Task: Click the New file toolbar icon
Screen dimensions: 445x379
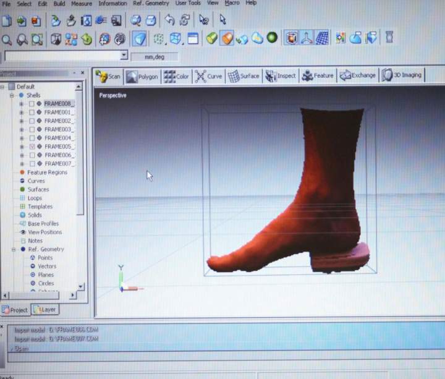Action: pyautogui.click(x=7, y=21)
